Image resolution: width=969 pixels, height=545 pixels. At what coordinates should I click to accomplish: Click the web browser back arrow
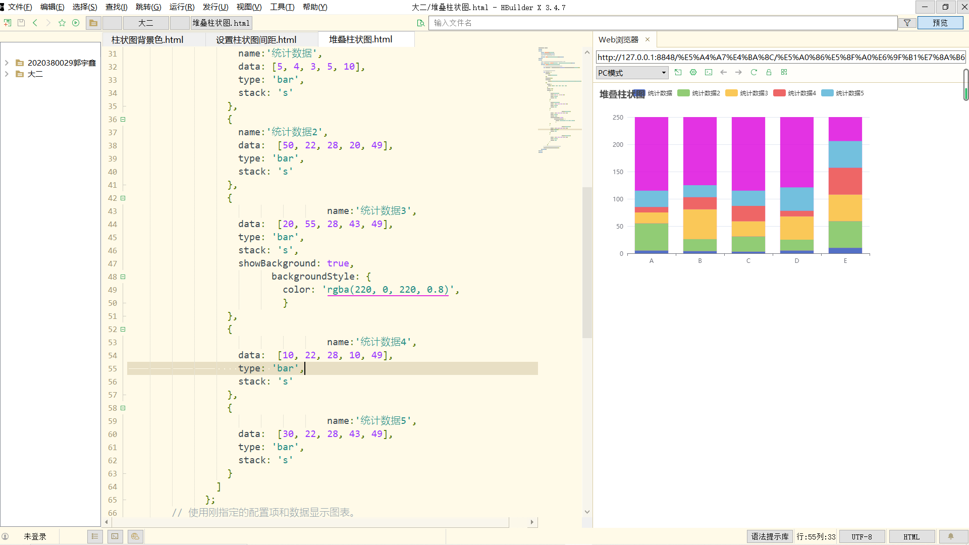[x=724, y=72]
